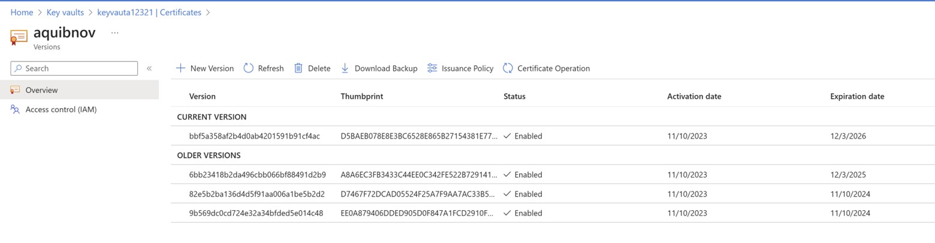Screen dimensions: 935x243
Task: Open the ellipsis menu next to aquibnov
Action: [x=115, y=33]
